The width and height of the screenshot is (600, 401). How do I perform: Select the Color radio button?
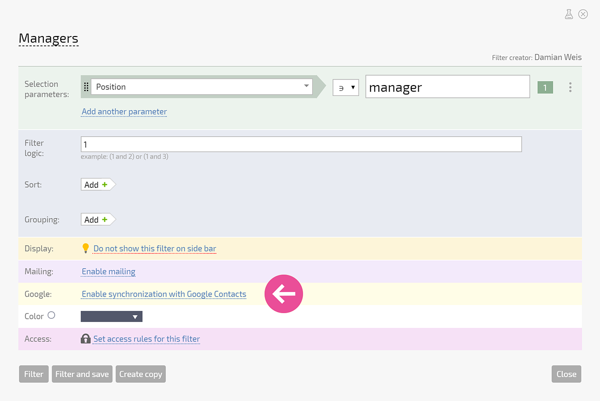click(51, 315)
